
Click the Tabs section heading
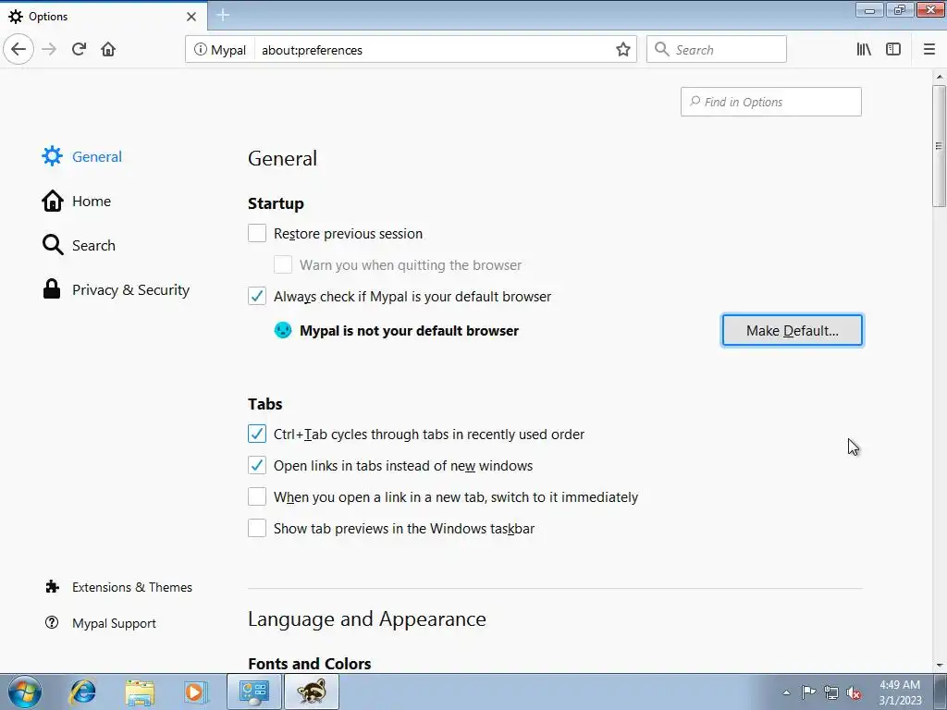(x=264, y=404)
